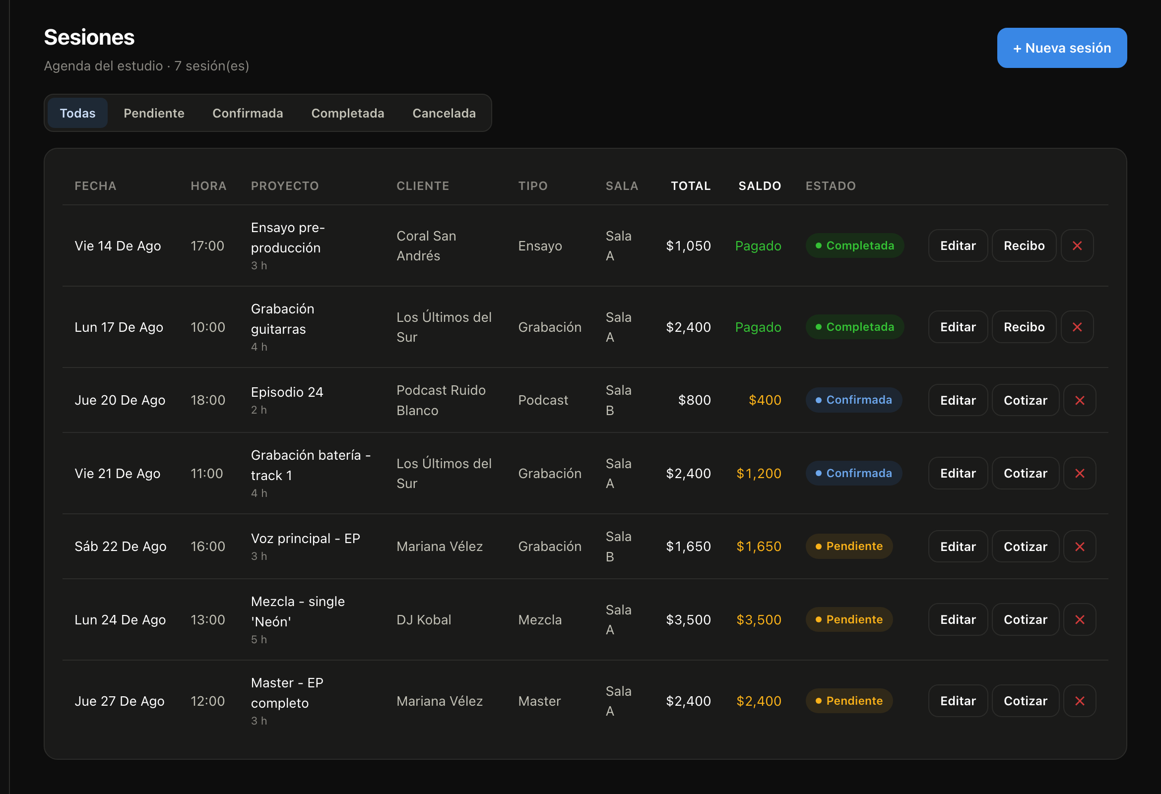This screenshot has width=1161, height=794.
Task: Delete the Ensayo pre-producción session
Action: [x=1077, y=245]
